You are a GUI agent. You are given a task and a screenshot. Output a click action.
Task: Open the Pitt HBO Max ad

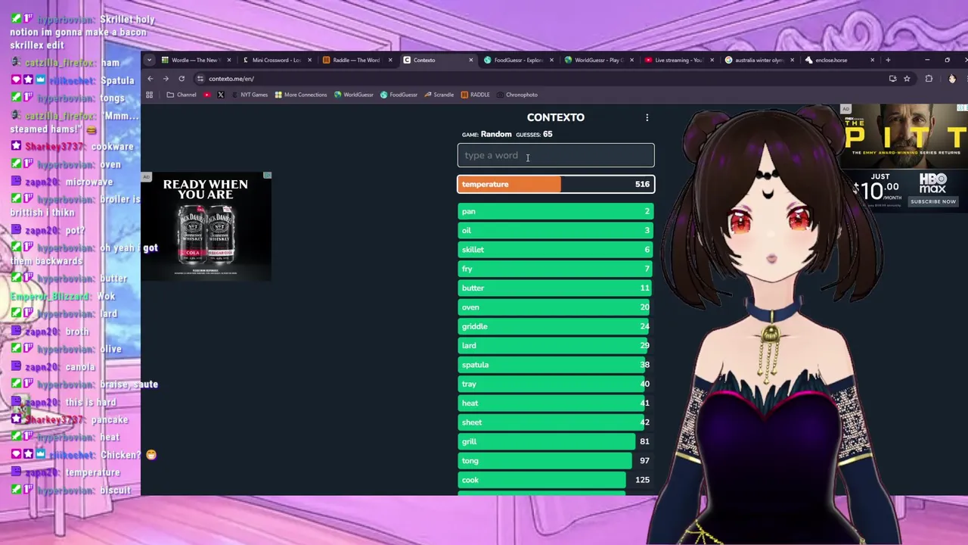pos(903,157)
